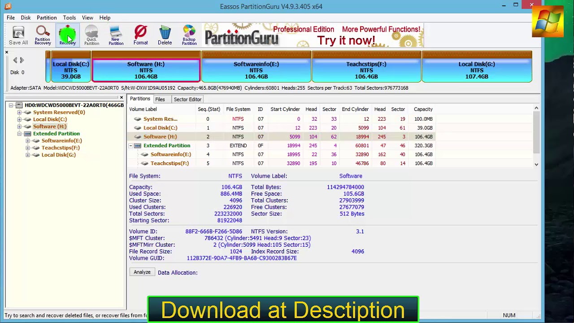Launch the File Recovery tool
The width and height of the screenshot is (574, 323).
point(68,35)
